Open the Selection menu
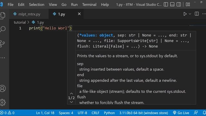Image resolution: width=206 pixels, height=116 pixels. point(37,5)
